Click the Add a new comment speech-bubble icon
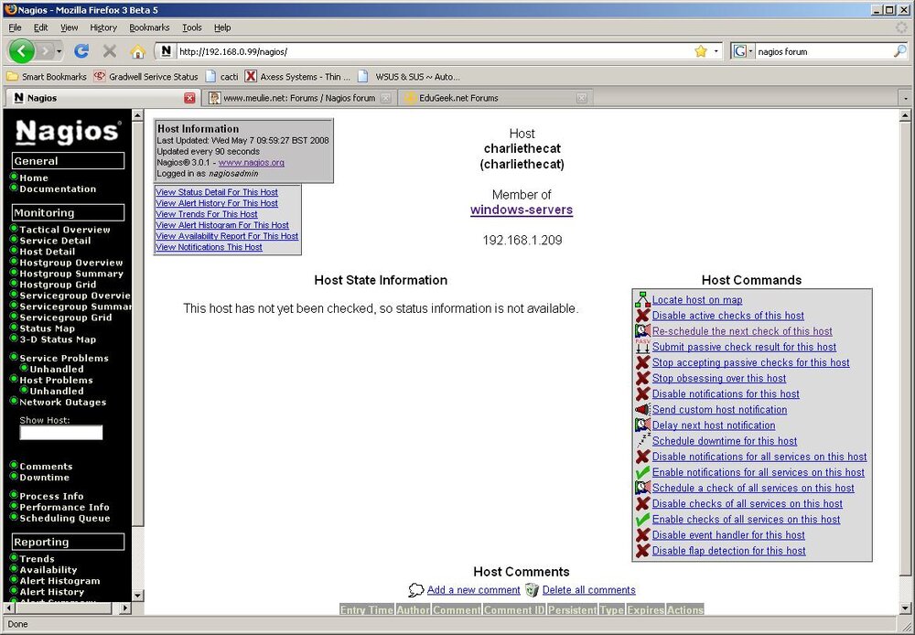The height and width of the screenshot is (635, 915). 416,590
